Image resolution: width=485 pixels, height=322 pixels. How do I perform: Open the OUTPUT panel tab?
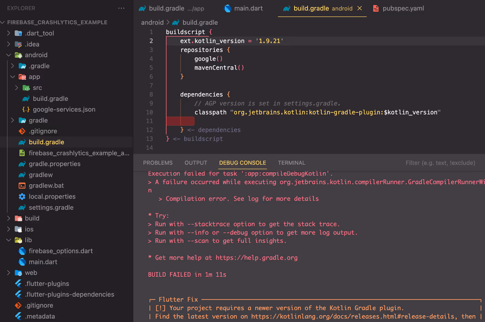pyautogui.click(x=196, y=163)
